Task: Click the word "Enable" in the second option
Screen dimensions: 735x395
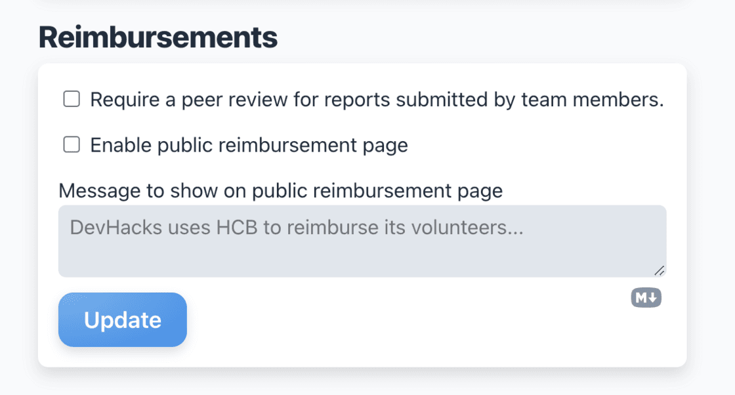Action: (121, 145)
